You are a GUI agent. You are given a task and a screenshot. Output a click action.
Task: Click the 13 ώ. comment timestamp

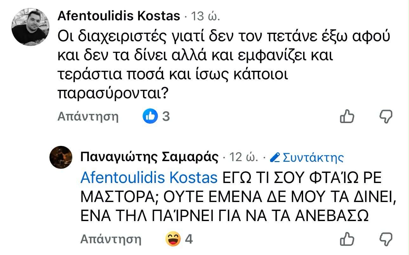point(204,16)
